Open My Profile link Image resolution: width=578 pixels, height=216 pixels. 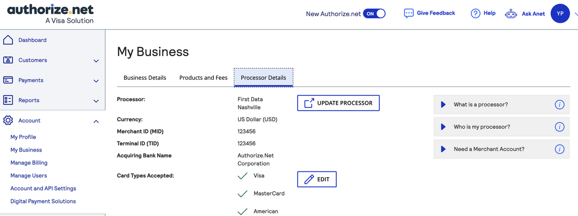[23, 137]
